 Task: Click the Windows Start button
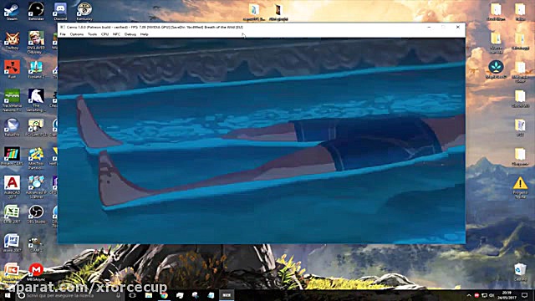[8, 295]
